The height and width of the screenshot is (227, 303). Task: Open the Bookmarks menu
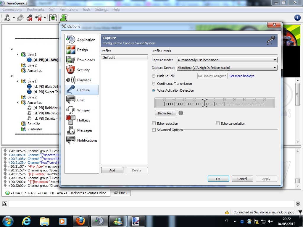36,9
